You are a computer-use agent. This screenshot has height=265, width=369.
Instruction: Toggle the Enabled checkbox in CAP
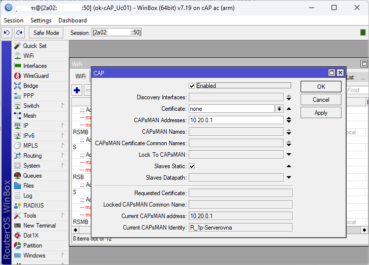click(192, 86)
